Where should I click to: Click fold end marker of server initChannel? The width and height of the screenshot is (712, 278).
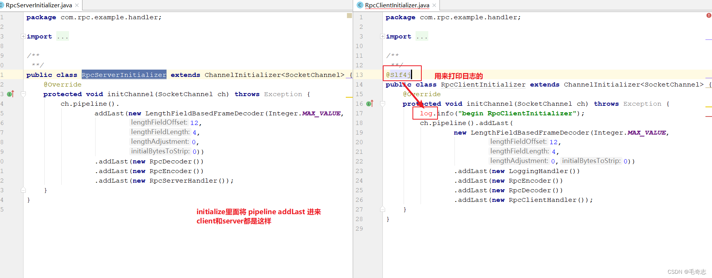pos(23,190)
